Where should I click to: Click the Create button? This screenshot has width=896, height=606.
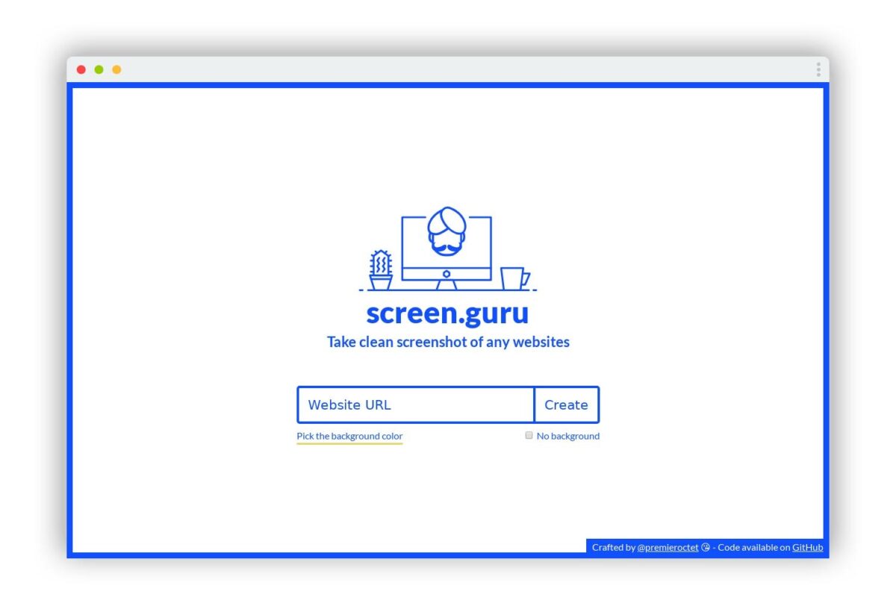point(567,404)
